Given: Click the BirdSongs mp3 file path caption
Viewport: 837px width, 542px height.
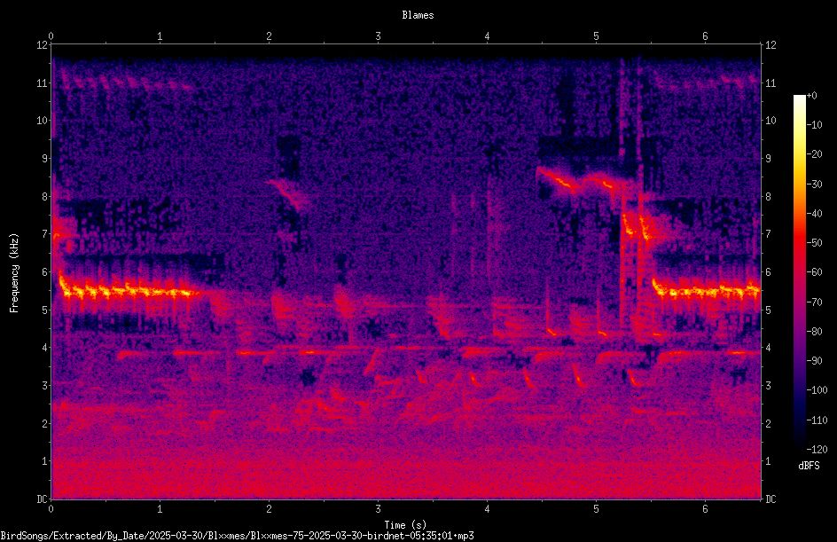Looking at the screenshot, I should pos(237,536).
